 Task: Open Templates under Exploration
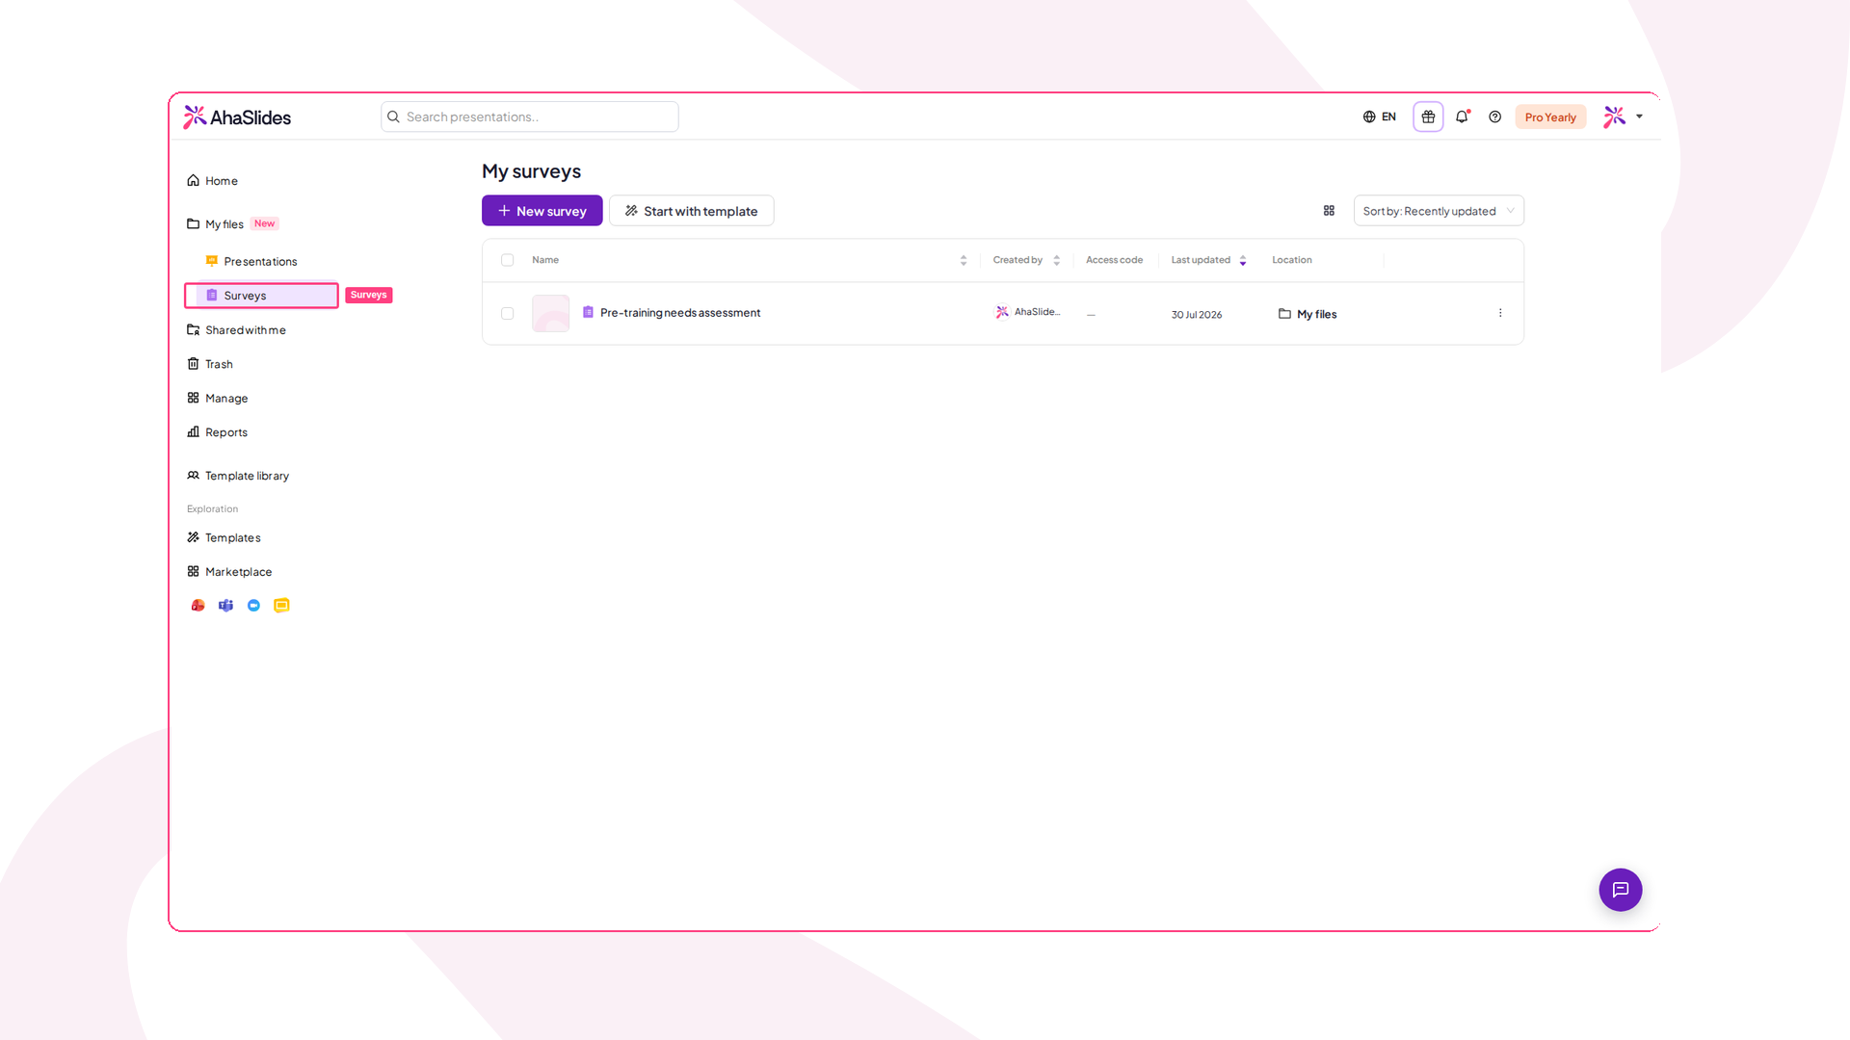click(x=224, y=537)
